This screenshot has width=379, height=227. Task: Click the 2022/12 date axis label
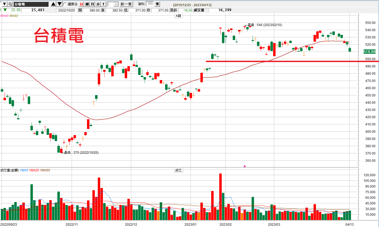tap(131, 225)
